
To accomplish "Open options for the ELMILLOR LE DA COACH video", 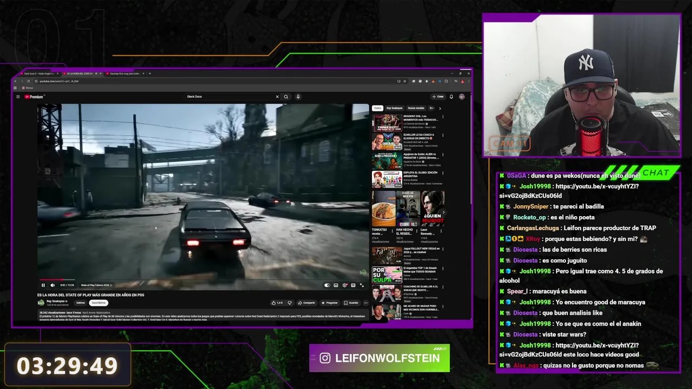I will (443, 136).
